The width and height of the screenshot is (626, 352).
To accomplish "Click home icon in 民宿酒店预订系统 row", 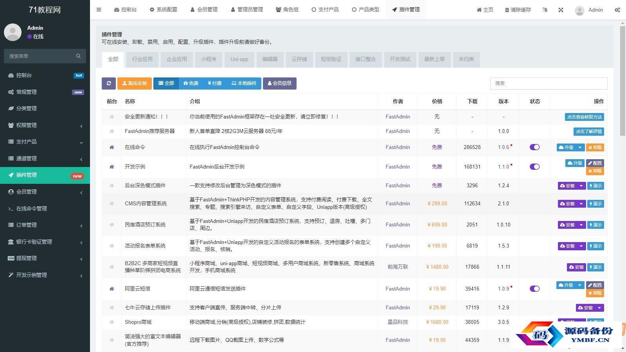I will [x=112, y=225].
